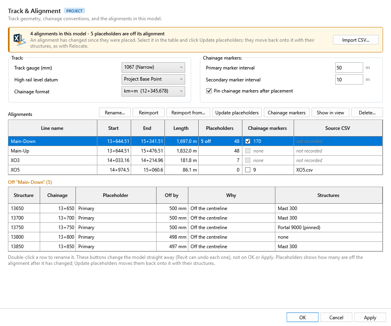Click the Delete... button
The image size is (391, 326).
tap(367, 113)
